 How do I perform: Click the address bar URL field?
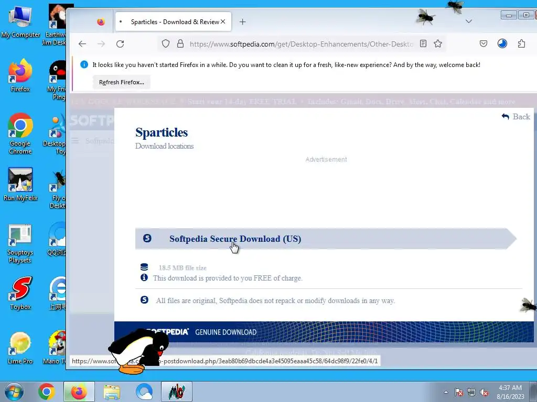(x=302, y=44)
